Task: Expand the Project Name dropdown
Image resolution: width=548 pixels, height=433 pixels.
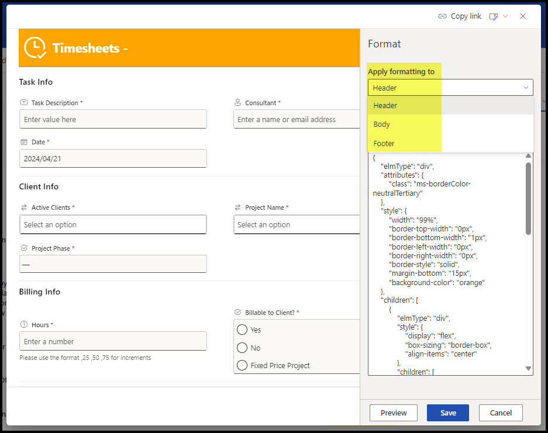Action: pyautogui.click(x=297, y=224)
